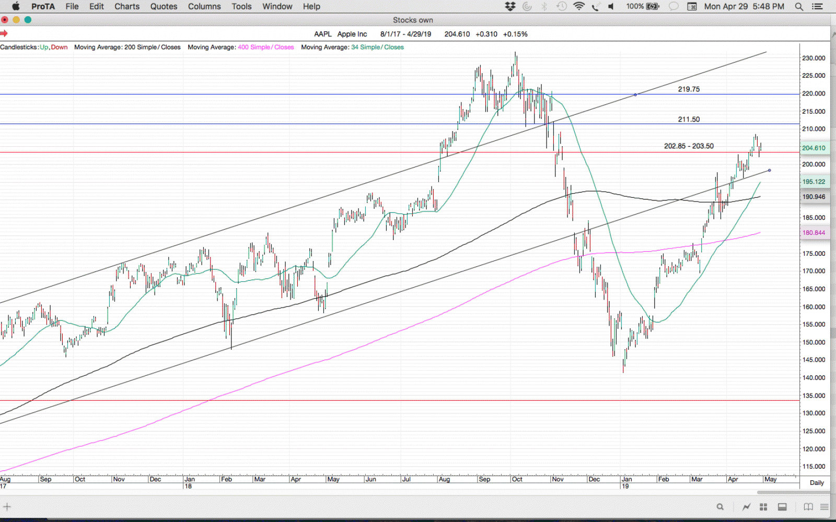Click Moving Average 200 Simple/Closes label
This screenshot has width=836, height=522.
(127, 47)
